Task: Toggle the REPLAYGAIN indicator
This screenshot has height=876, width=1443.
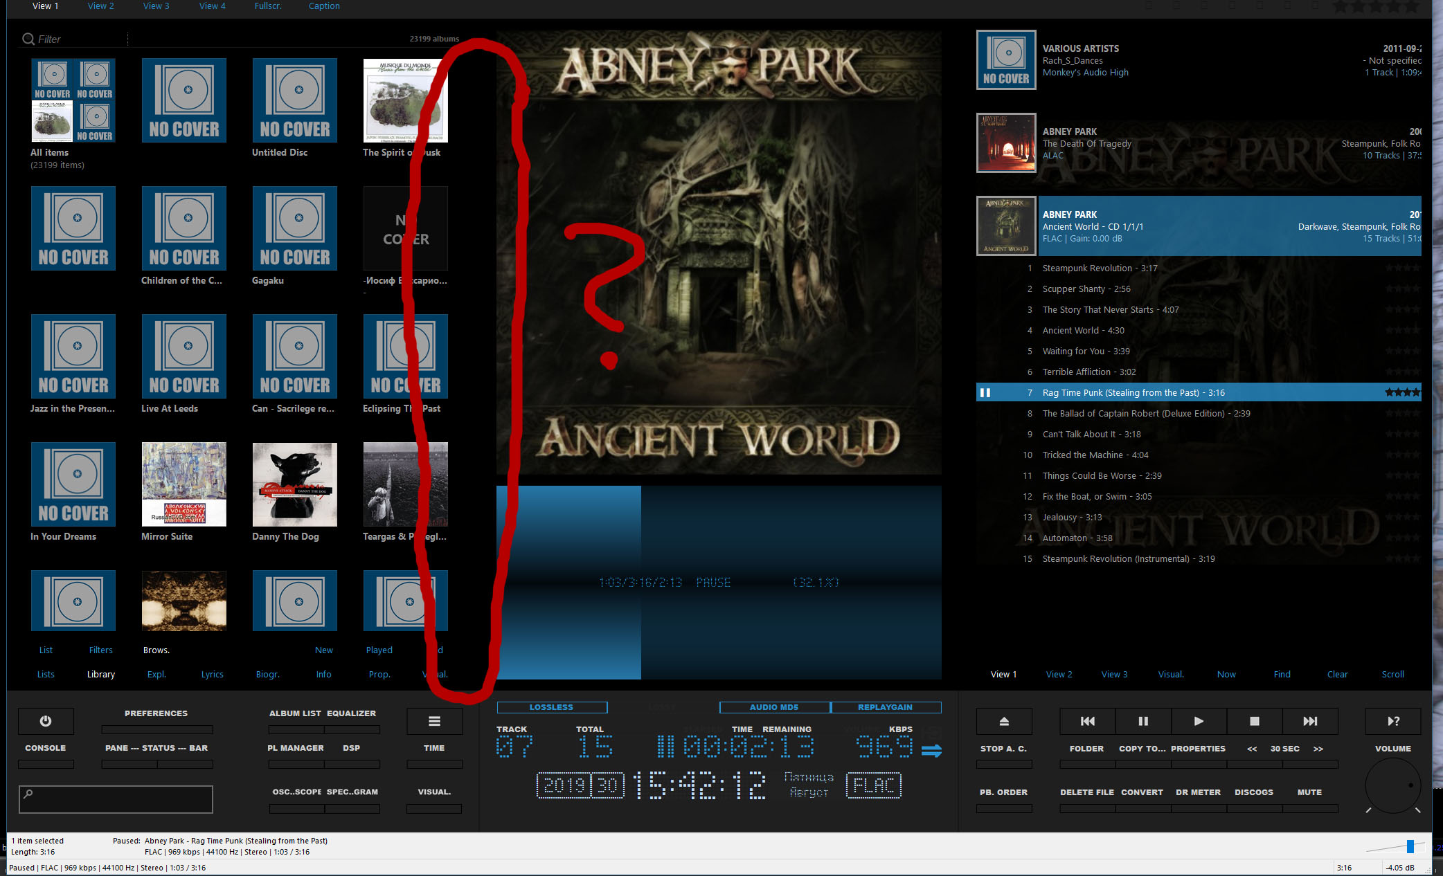Action: click(x=886, y=707)
